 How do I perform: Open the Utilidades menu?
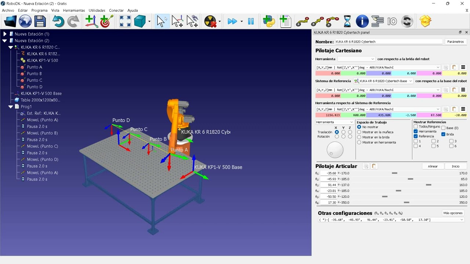[x=97, y=10]
